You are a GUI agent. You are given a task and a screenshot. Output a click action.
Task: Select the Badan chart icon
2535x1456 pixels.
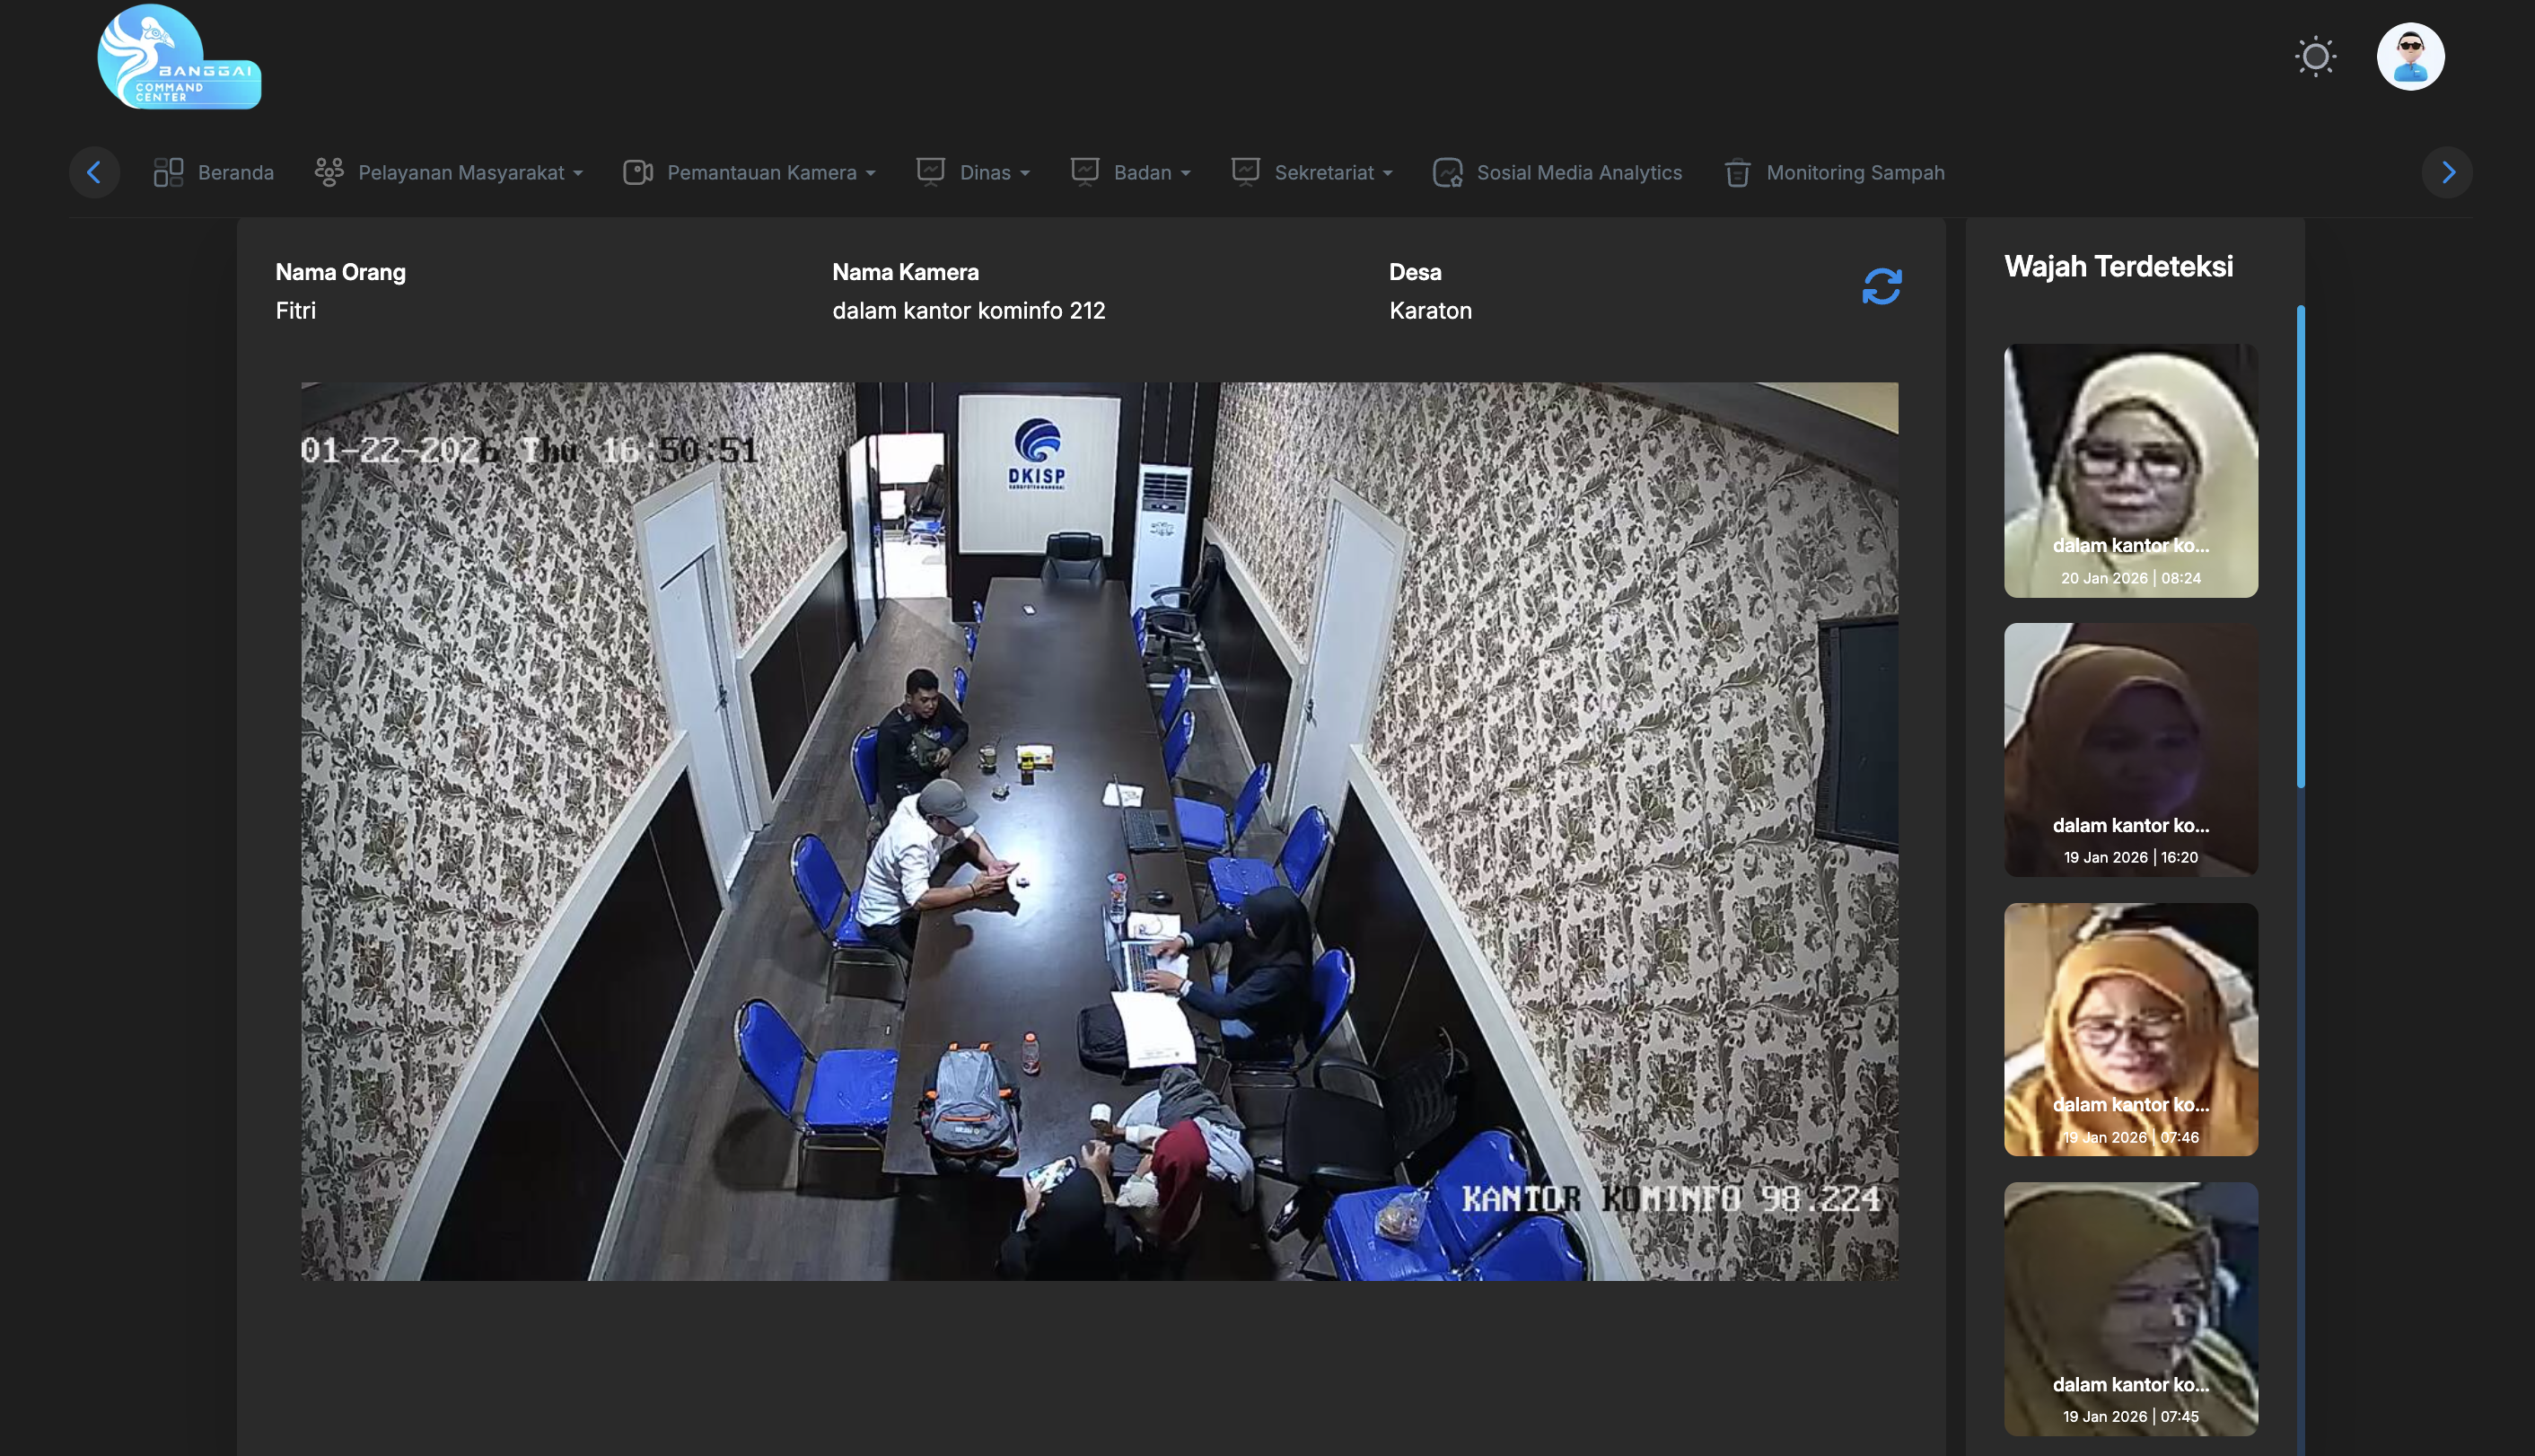click(x=1085, y=171)
